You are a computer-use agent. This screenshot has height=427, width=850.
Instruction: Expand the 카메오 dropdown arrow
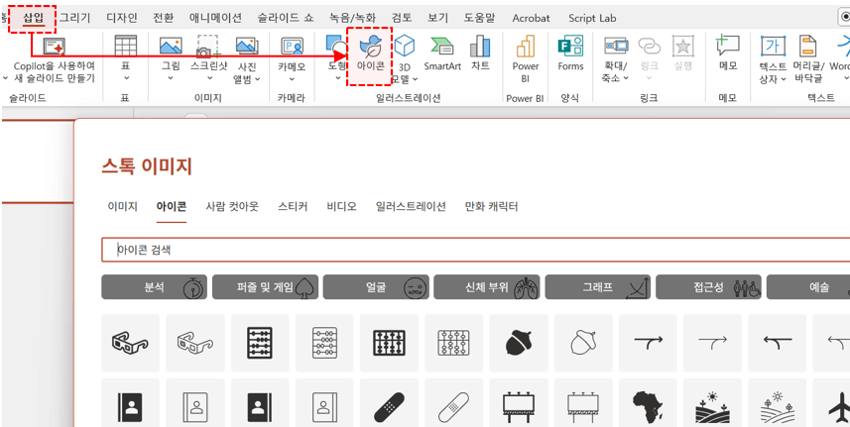(292, 78)
